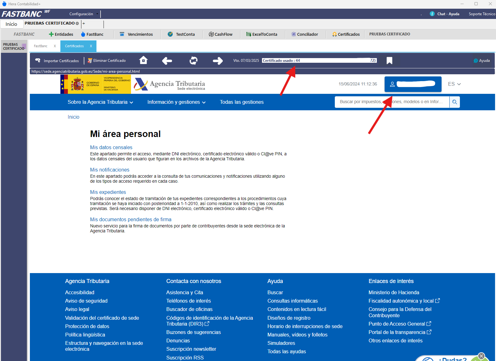Click PRUEBAS CERTIFICADO label in module bar

(x=390, y=34)
